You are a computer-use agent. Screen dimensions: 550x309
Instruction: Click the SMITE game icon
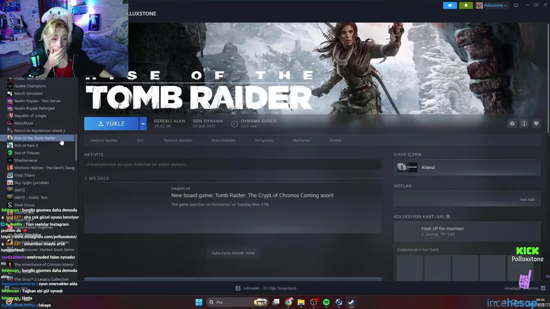tap(10, 190)
